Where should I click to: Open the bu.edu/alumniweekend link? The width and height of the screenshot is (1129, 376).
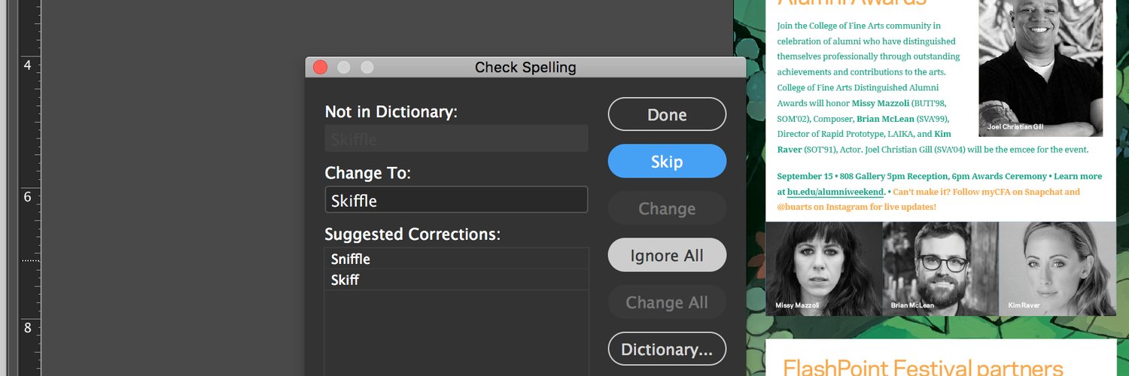[x=835, y=192]
